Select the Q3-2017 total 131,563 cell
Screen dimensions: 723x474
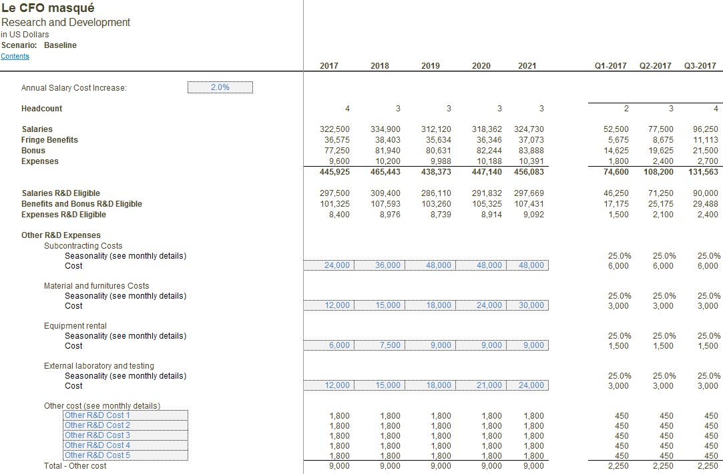coord(702,171)
